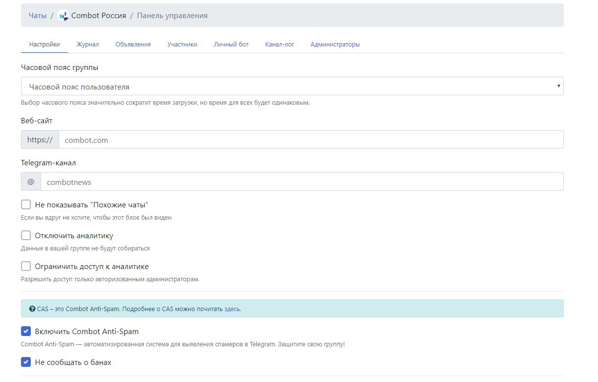
Task: Click the @ prefix addon
Action: 31,181
